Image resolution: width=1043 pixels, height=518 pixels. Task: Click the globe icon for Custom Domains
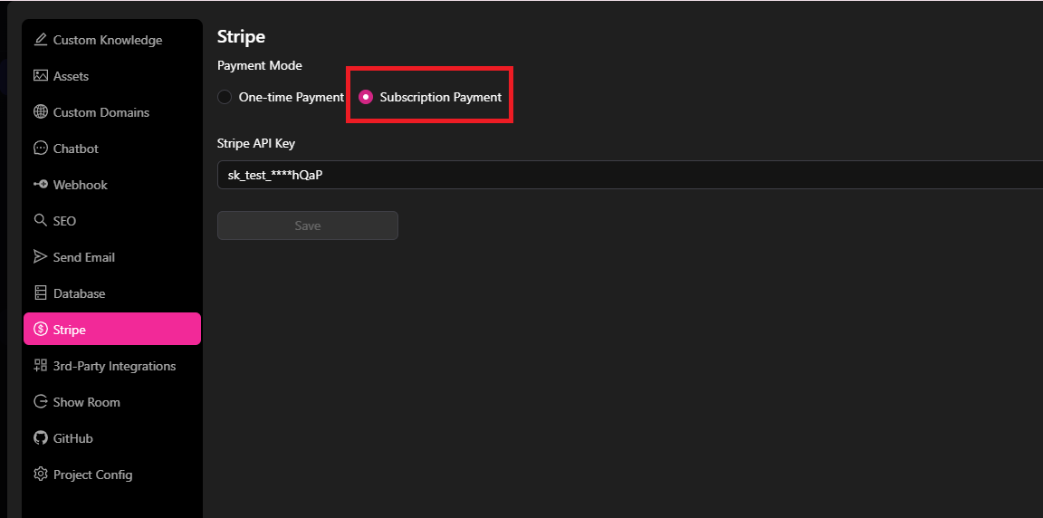tap(40, 112)
